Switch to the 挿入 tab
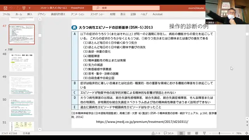Viewport: 249px width, 140px height. tap(30, 14)
